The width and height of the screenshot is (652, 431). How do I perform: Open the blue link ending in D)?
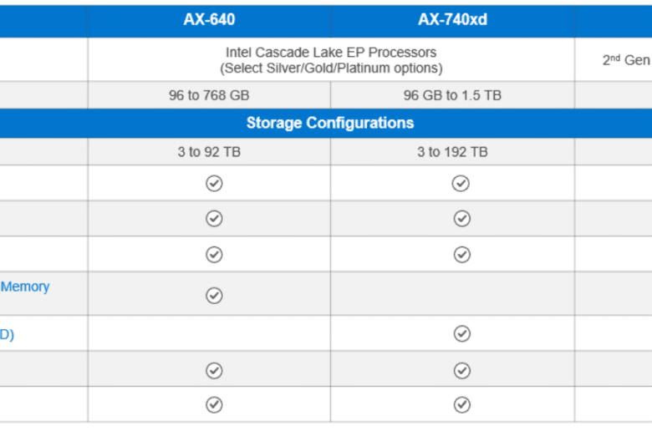point(7,334)
